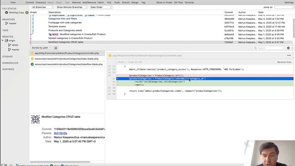
Task: Sort the commit list by the Description column header
Action: point(54,12)
